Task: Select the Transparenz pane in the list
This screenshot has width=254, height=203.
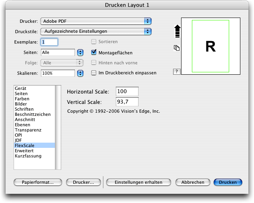Action: pyautogui.click(x=34, y=130)
